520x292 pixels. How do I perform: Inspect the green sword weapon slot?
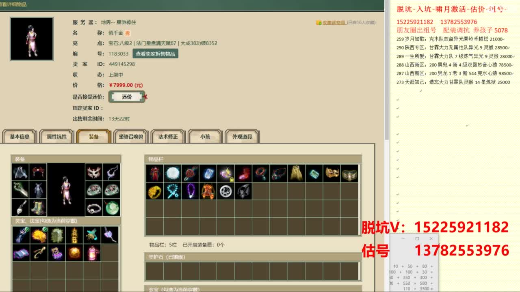pyautogui.click(x=20, y=189)
